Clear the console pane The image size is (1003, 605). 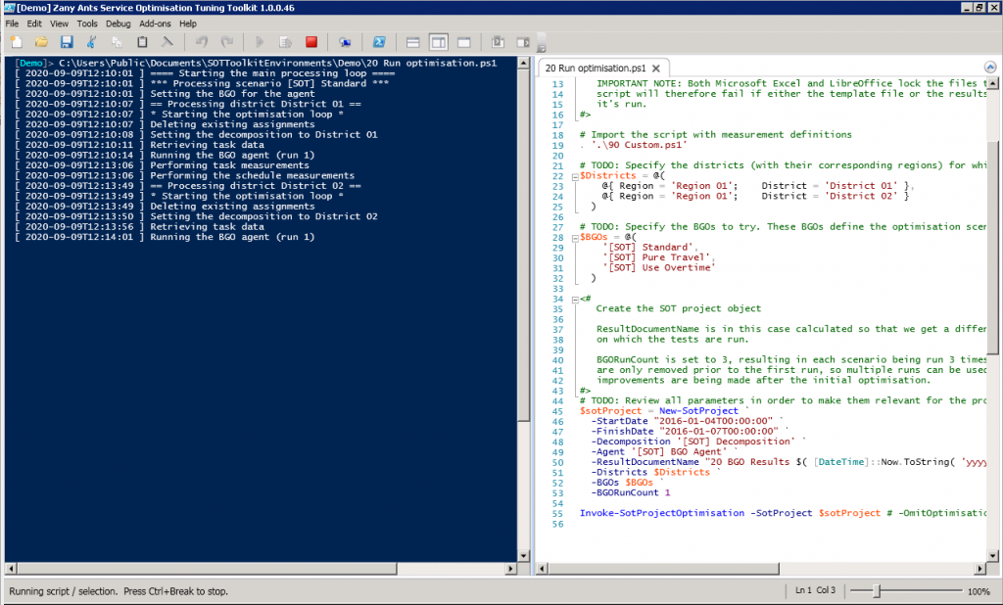[167, 42]
